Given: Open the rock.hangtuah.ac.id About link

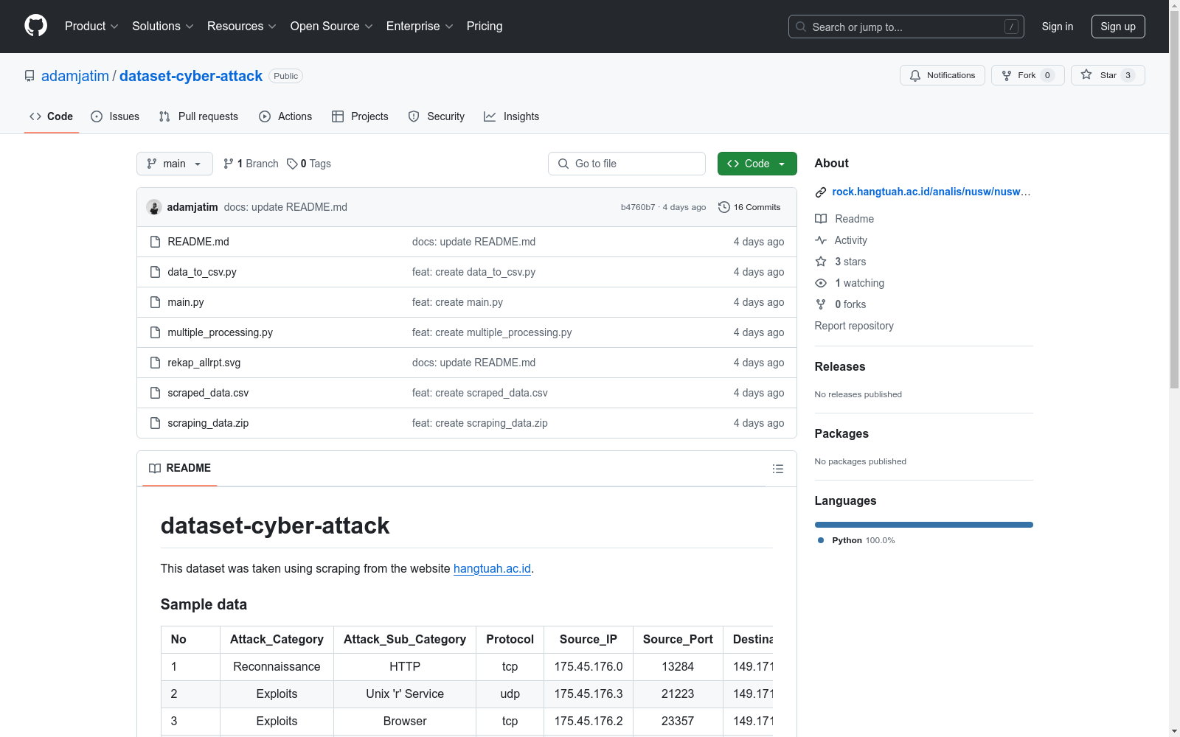Looking at the screenshot, I should point(931,192).
